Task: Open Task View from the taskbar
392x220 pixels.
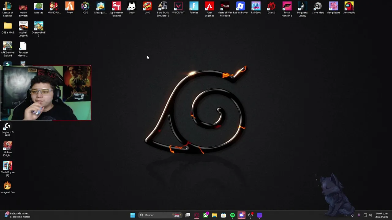Action: (188, 215)
